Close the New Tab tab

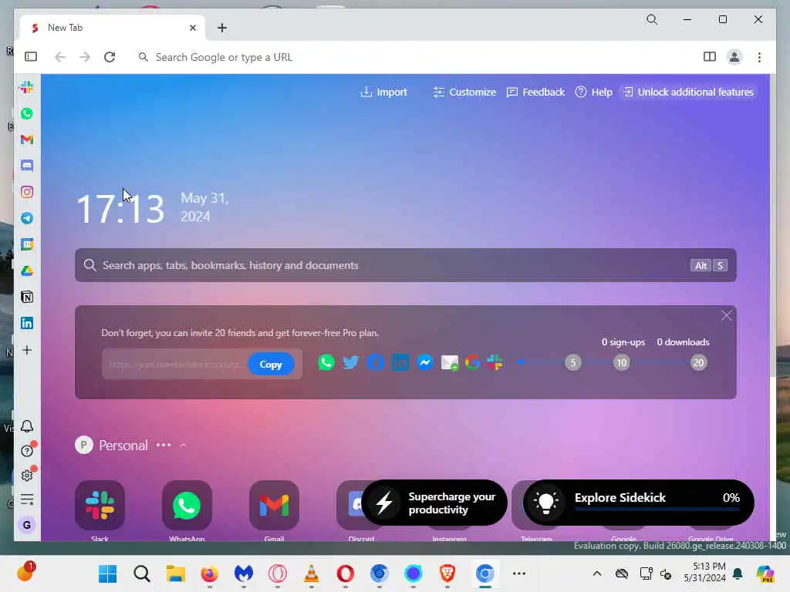(192, 28)
